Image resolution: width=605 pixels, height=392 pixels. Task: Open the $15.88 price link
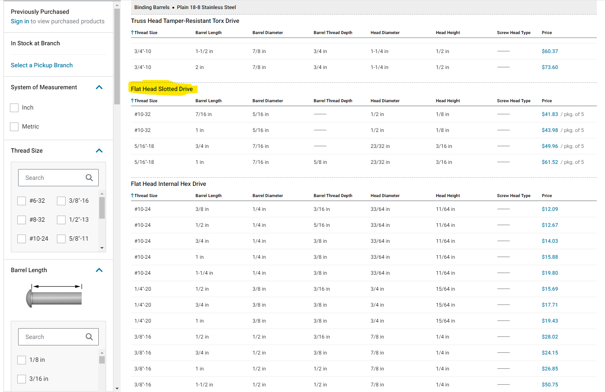click(550, 257)
